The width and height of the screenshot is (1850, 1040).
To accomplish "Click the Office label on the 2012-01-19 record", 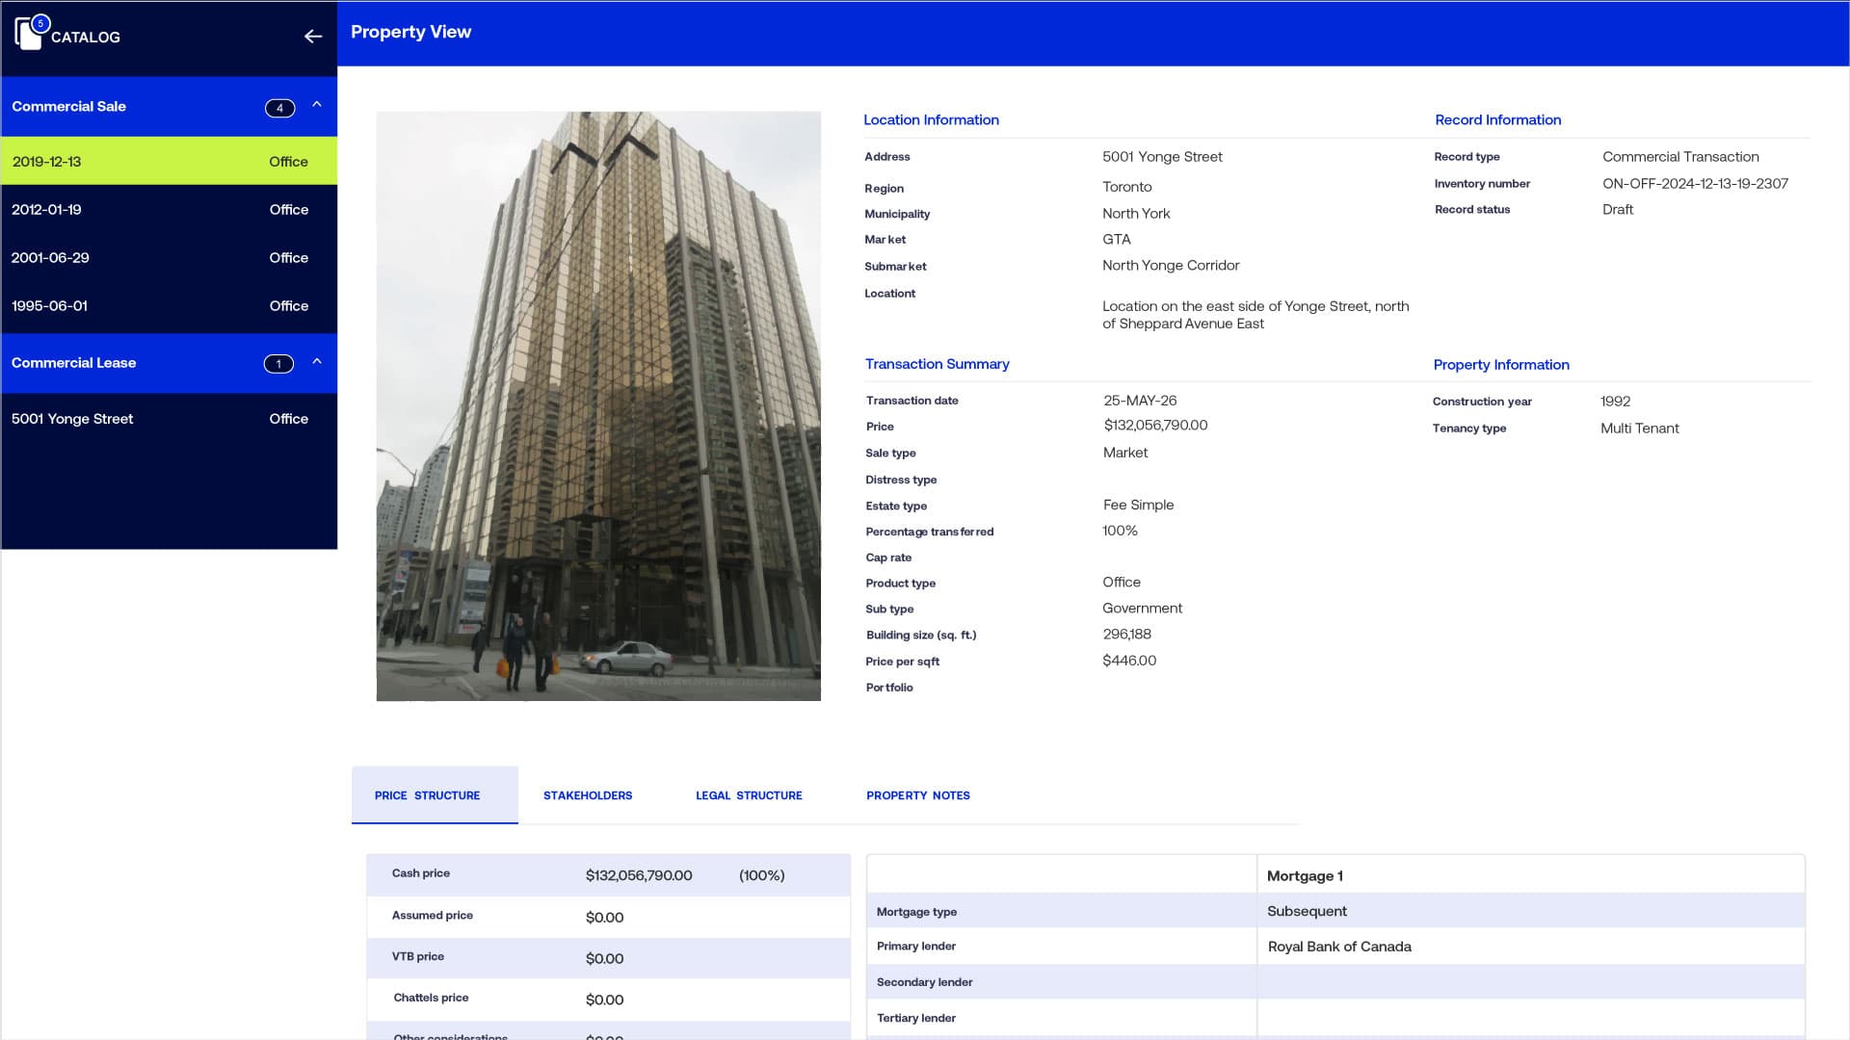I will 289,209.
